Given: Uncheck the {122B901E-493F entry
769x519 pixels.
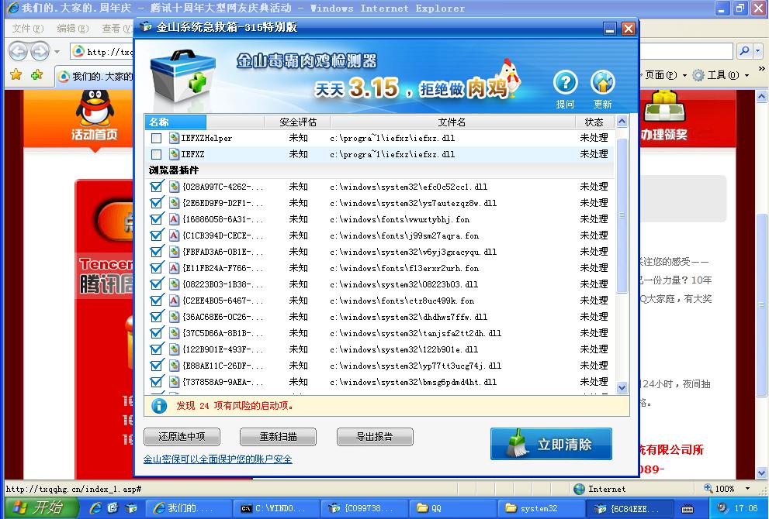Looking at the screenshot, I should pos(157,349).
